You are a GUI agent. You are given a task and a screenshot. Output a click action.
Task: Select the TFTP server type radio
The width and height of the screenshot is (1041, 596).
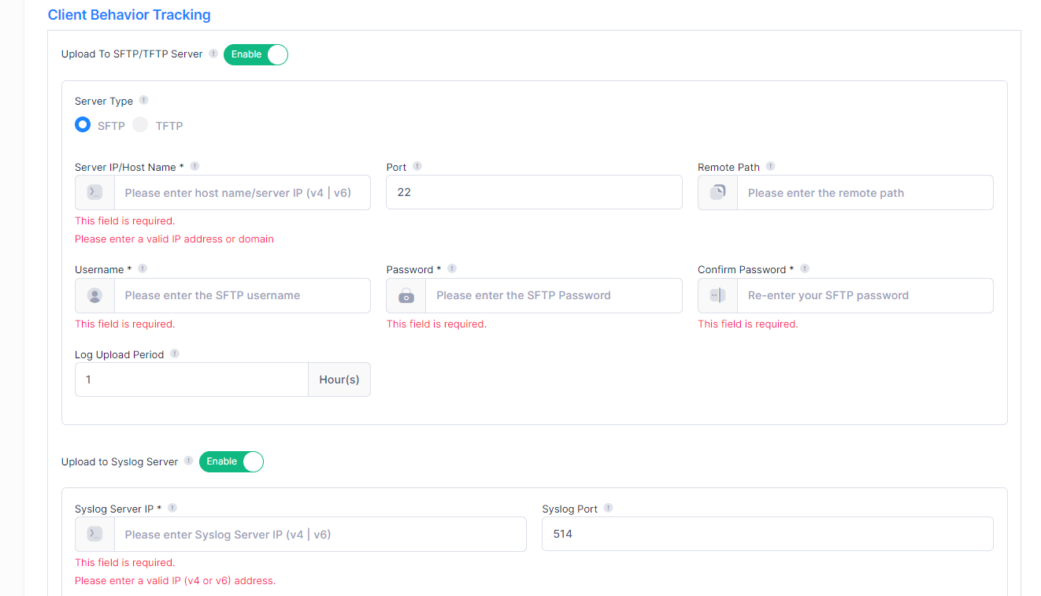click(x=140, y=125)
